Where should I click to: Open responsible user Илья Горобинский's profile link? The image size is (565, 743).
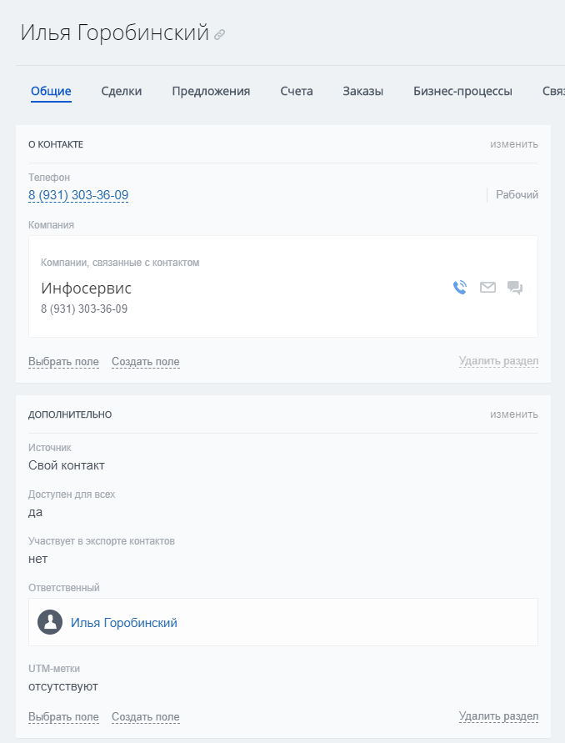pos(124,623)
